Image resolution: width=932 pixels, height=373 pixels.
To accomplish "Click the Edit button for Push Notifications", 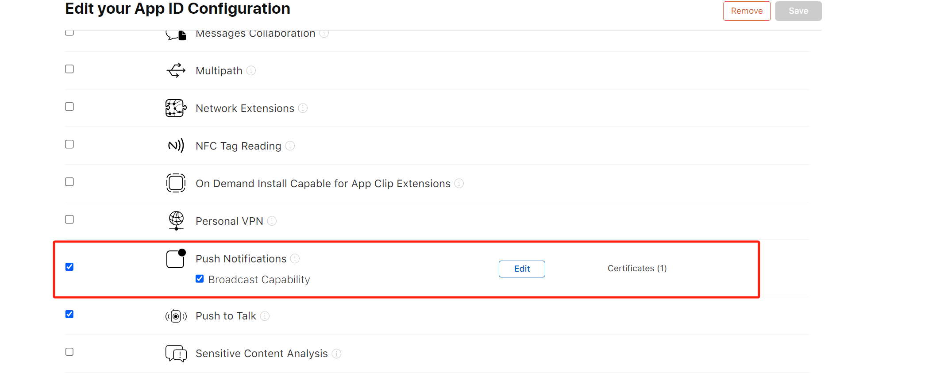I will pyautogui.click(x=522, y=269).
